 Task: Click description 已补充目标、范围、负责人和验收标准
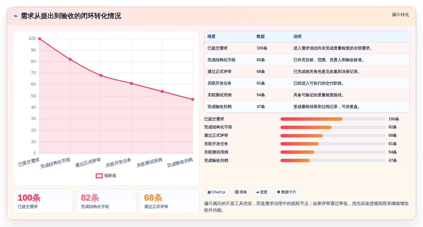(x=329, y=60)
